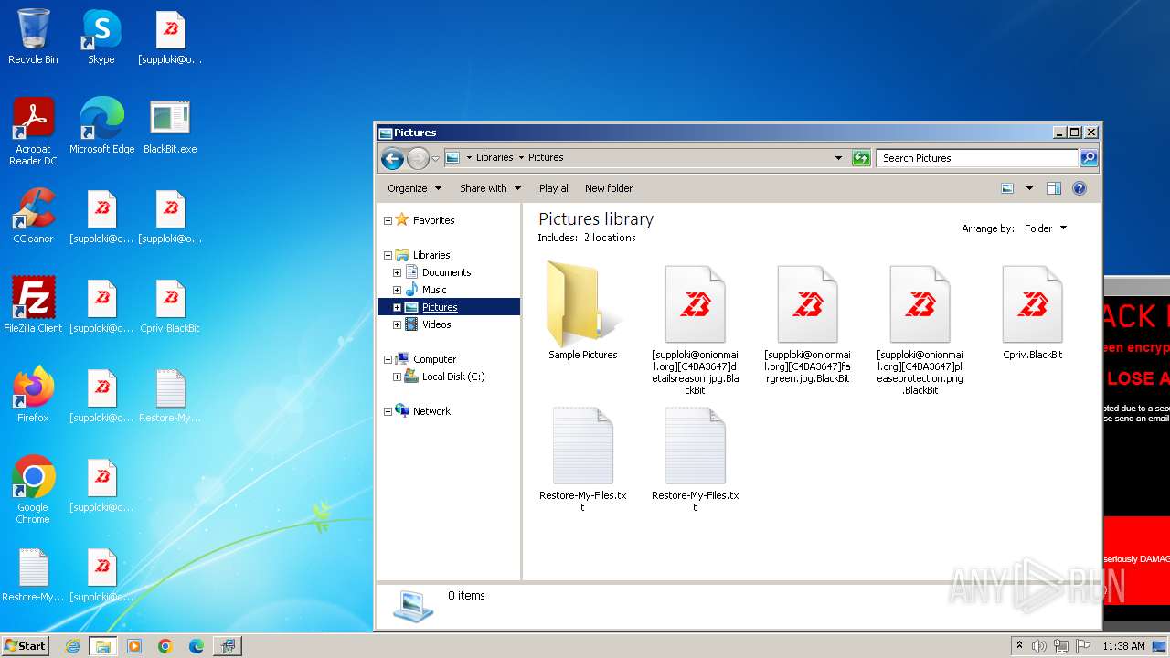The height and width of the screenshot is (658, 1170).
Task: Click Libraries in the address breadcrumb
Action: coord(495,157)
